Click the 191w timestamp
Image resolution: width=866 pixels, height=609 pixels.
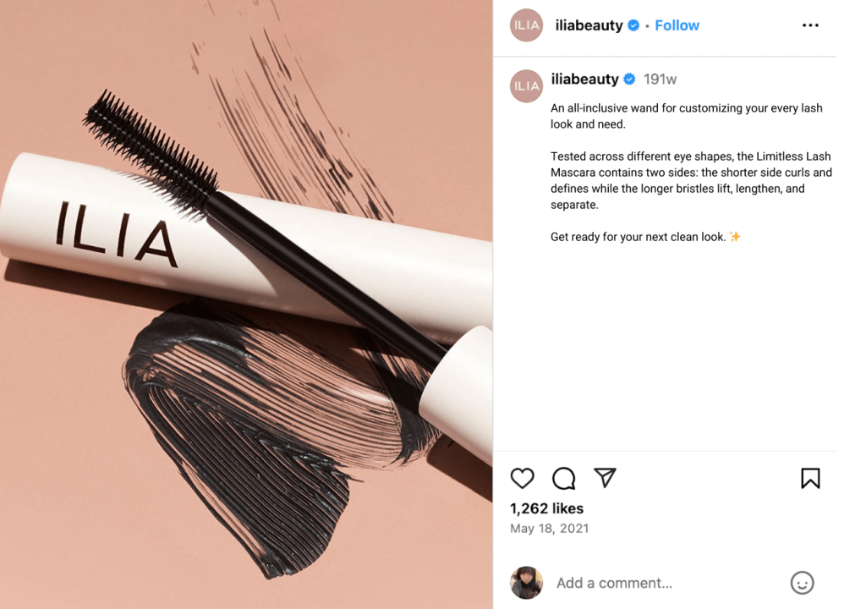click(x=660, y=80)
